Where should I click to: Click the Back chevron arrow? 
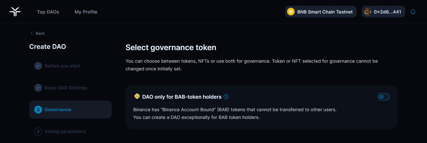tap(32, 33)
